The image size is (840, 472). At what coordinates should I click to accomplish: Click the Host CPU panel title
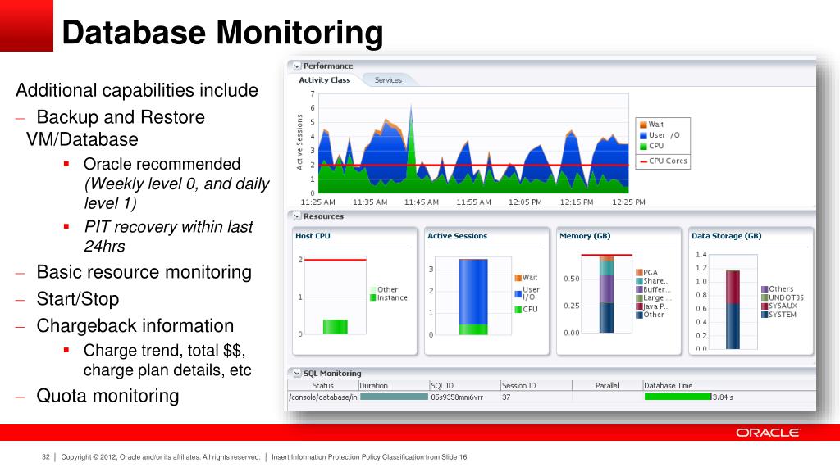(x=313, y=236)
